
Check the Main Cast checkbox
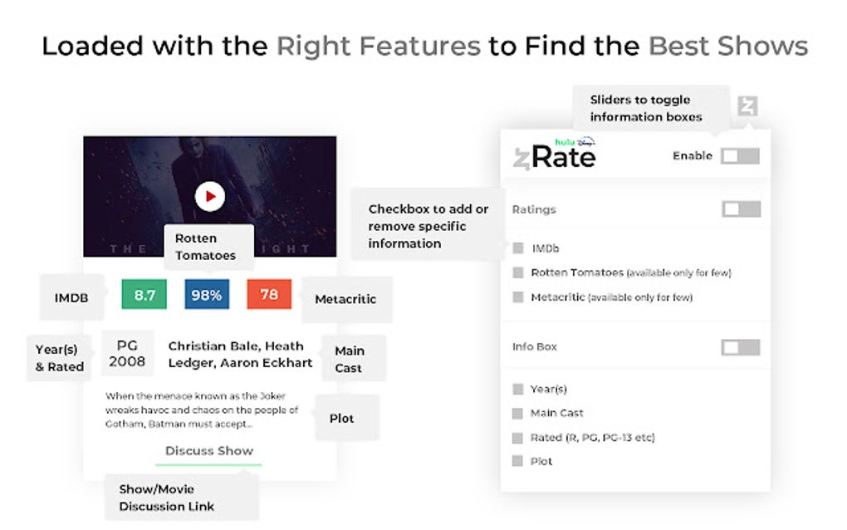coord(518,413)
